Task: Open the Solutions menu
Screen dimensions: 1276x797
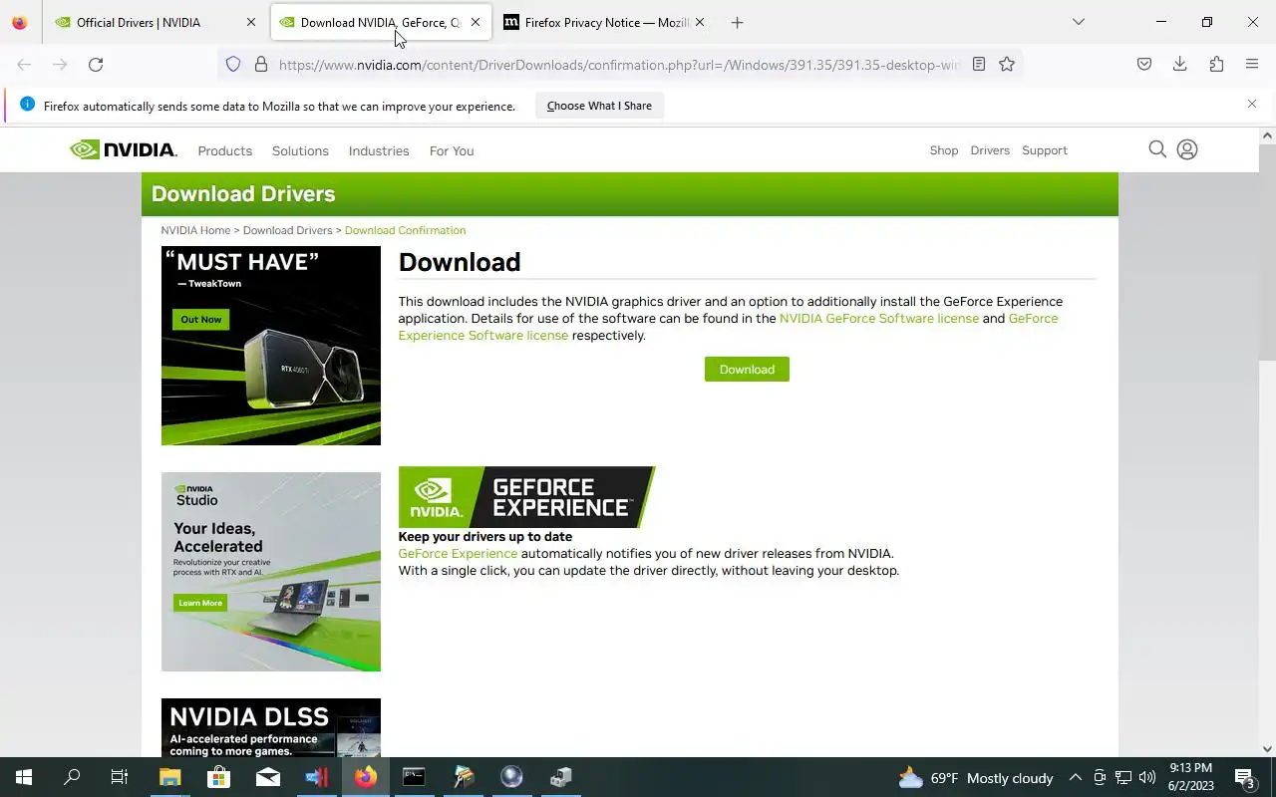Action: pyautogui.click(x=300, y=150)
